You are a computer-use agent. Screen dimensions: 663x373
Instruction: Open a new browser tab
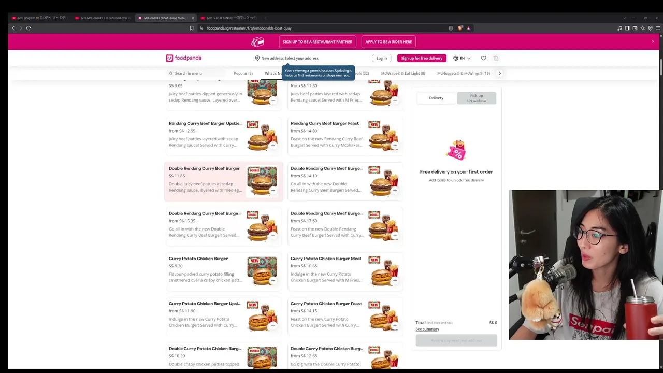(265, 18)
